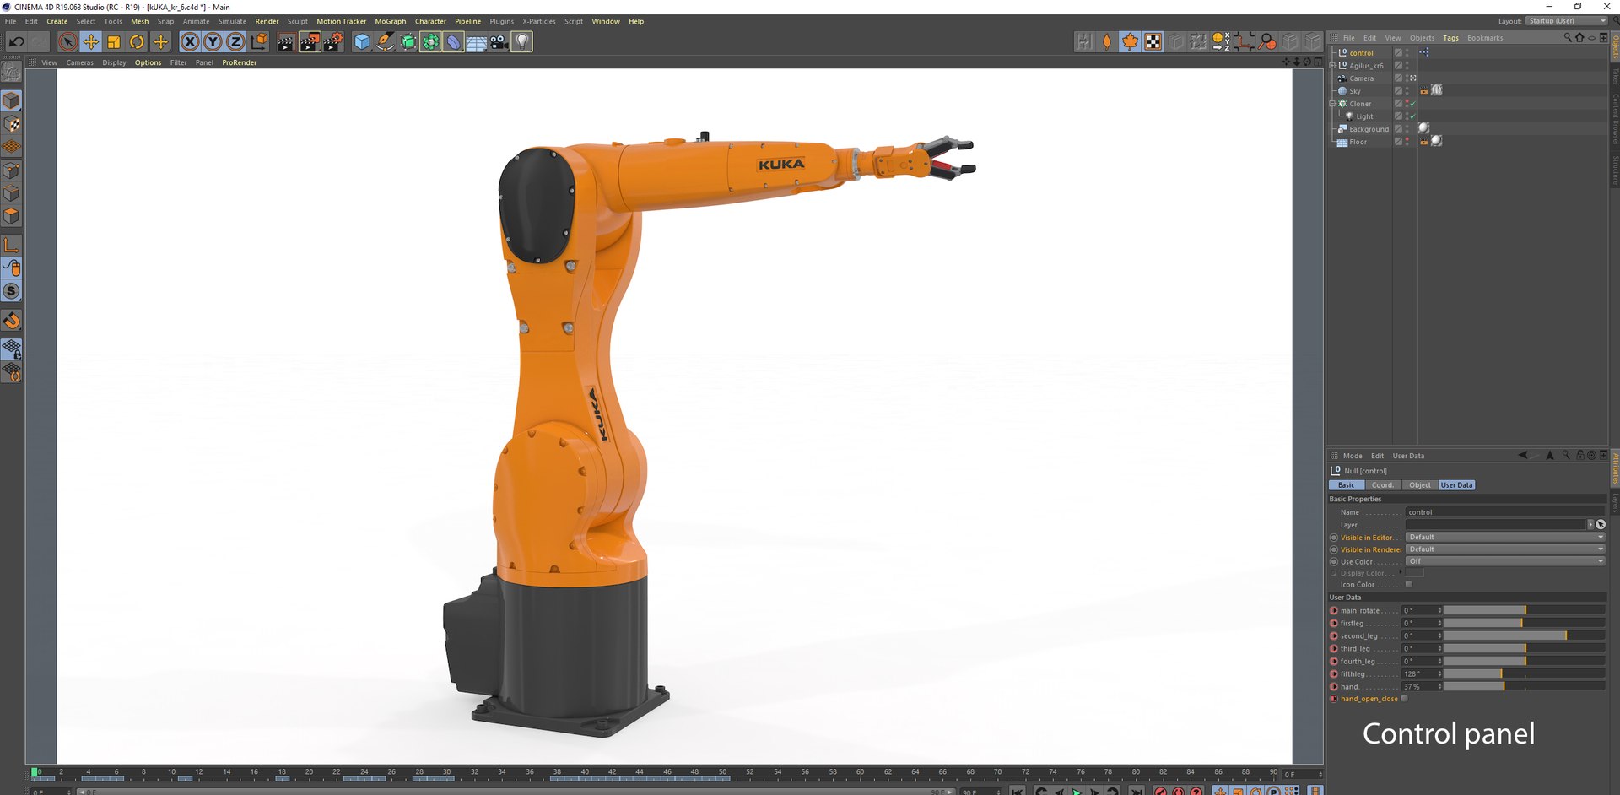
Task: Open the MoGraph menu
Action: 390,21
